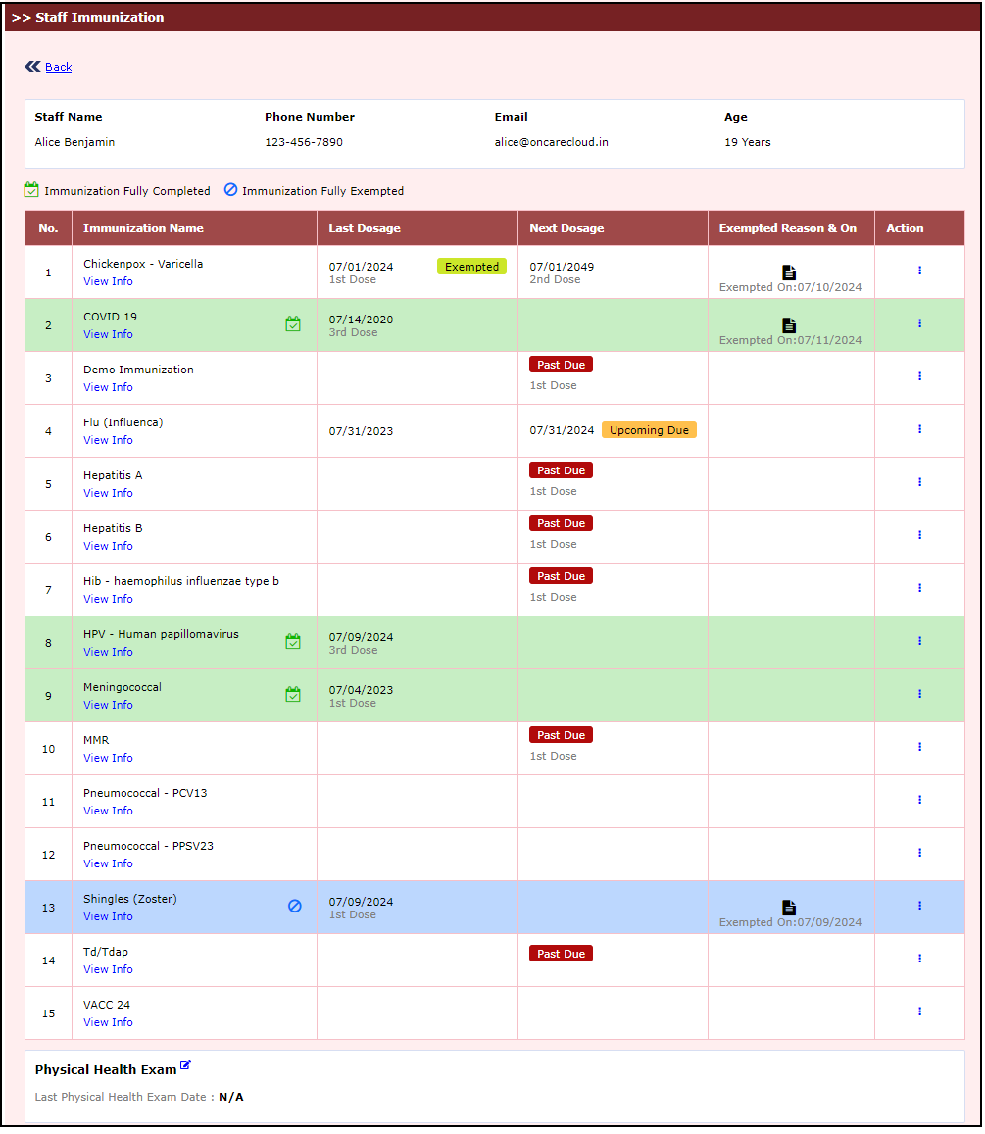Expand action menu for VACC 24

(919, 1011)
